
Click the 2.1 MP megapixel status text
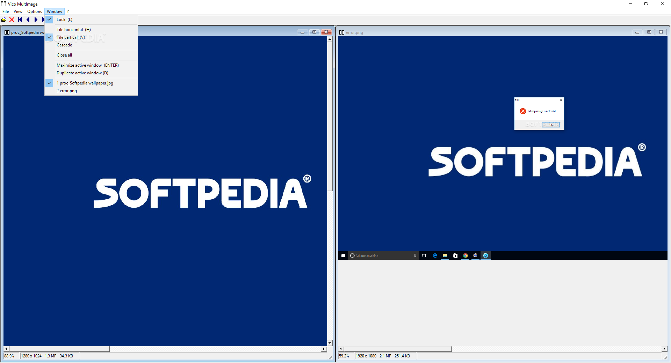tap(385, 356)
